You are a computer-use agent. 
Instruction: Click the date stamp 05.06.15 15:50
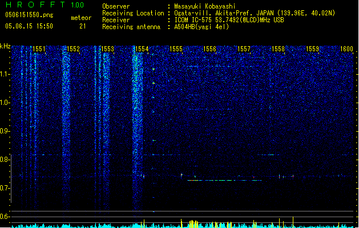29,26
